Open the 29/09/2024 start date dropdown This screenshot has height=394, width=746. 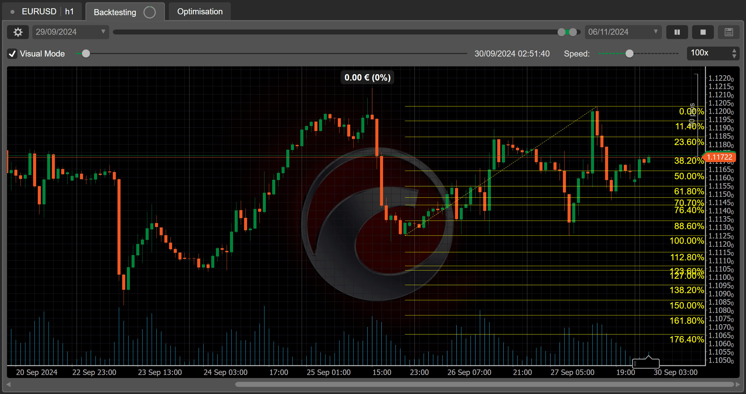point(70,32)
